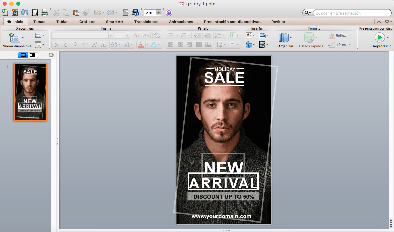
Task: Open the Help purple question mark
Action: pos(169,13)
